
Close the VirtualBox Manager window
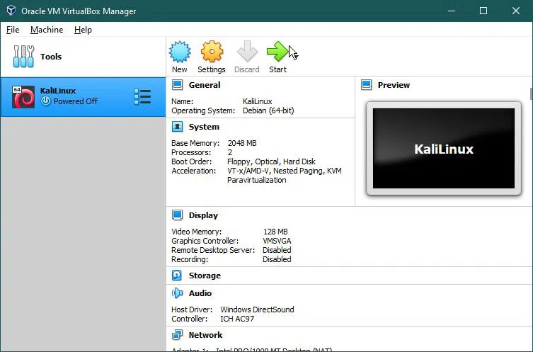point(516,11)
